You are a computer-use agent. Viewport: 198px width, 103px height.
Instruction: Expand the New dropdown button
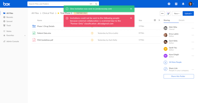pyautogui.click(x=177, y=13)
